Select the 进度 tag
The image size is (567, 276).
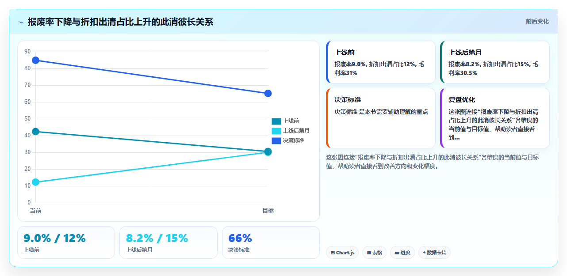[x=402, y=253]
